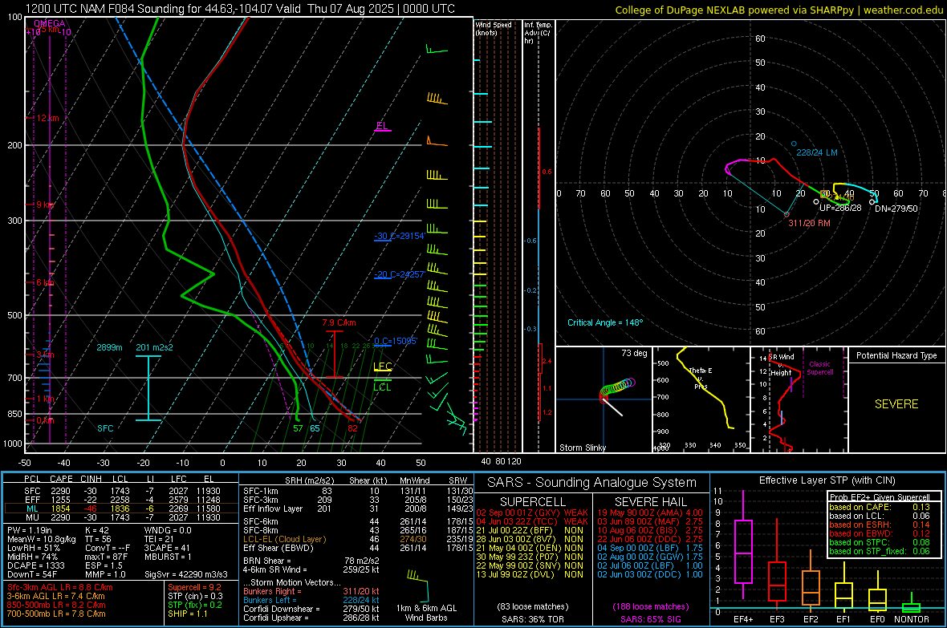Click the Eff Shear (EBWD) row
The width and height of the screenshot is (947, 628).
pos(358,549)
